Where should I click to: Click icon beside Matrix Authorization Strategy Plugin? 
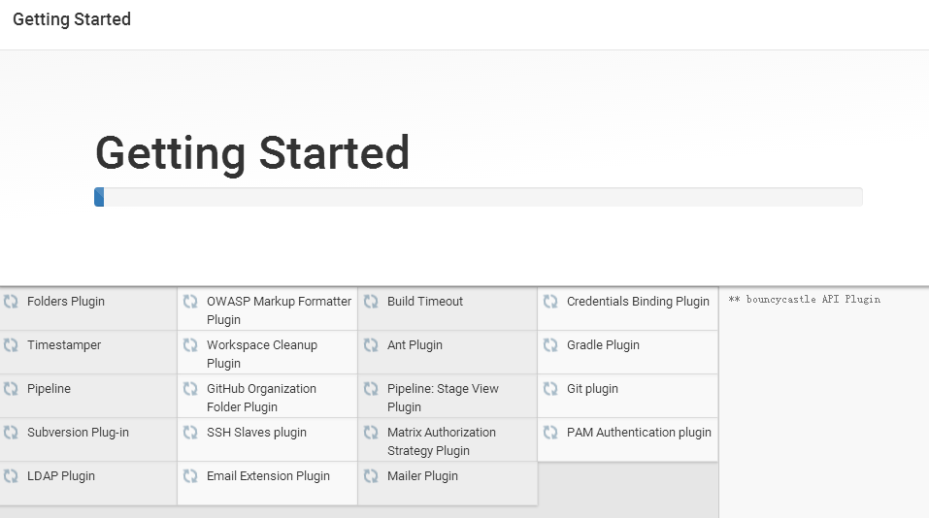pos(371,433)
